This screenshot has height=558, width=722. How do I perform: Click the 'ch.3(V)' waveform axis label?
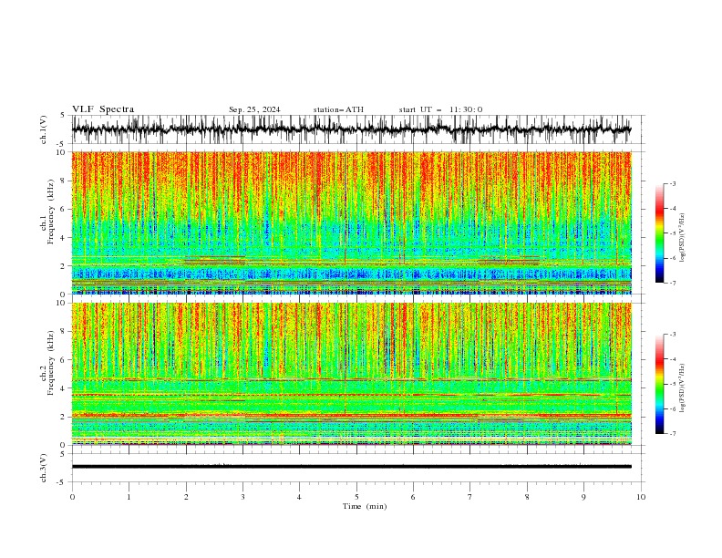click(44, 468)
